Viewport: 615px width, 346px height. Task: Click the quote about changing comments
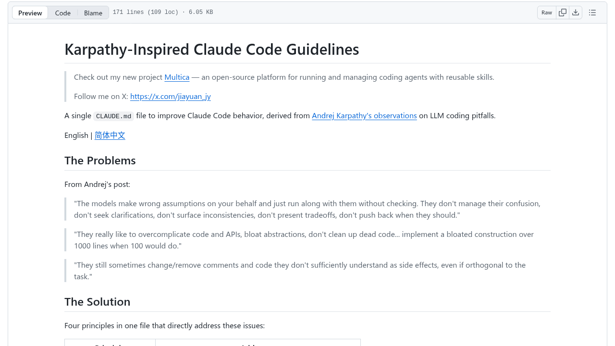click(300, 271)
